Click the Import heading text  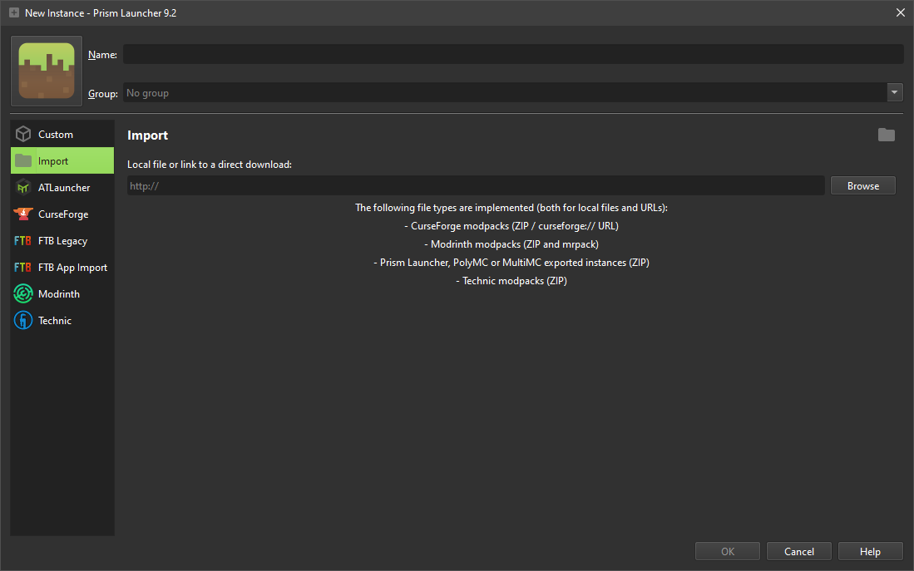pyautogui.click(x=147, y=135)
